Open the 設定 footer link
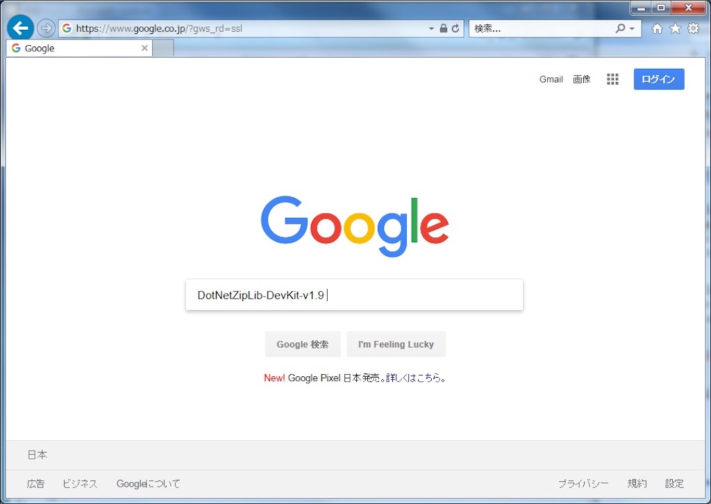This screenshot has width=711, height=504. 674,484
